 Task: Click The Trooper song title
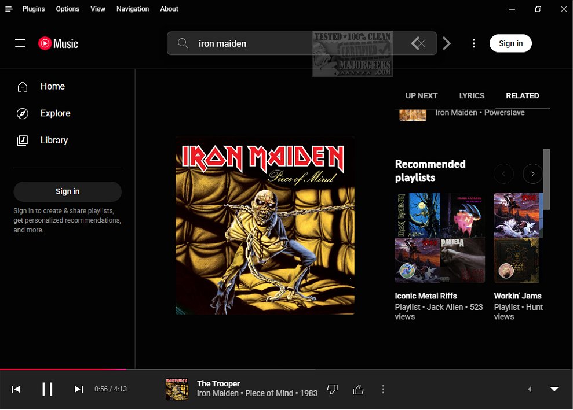pyautogui.click(x=218, y=384)
